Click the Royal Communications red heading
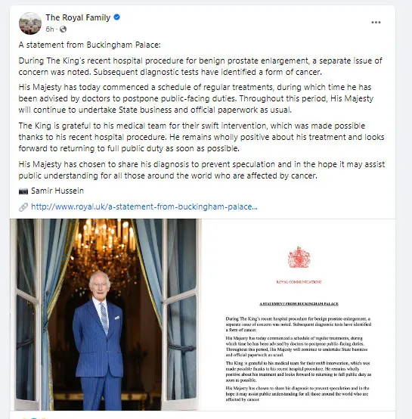412x419 pixels. [x=299, y=282]
